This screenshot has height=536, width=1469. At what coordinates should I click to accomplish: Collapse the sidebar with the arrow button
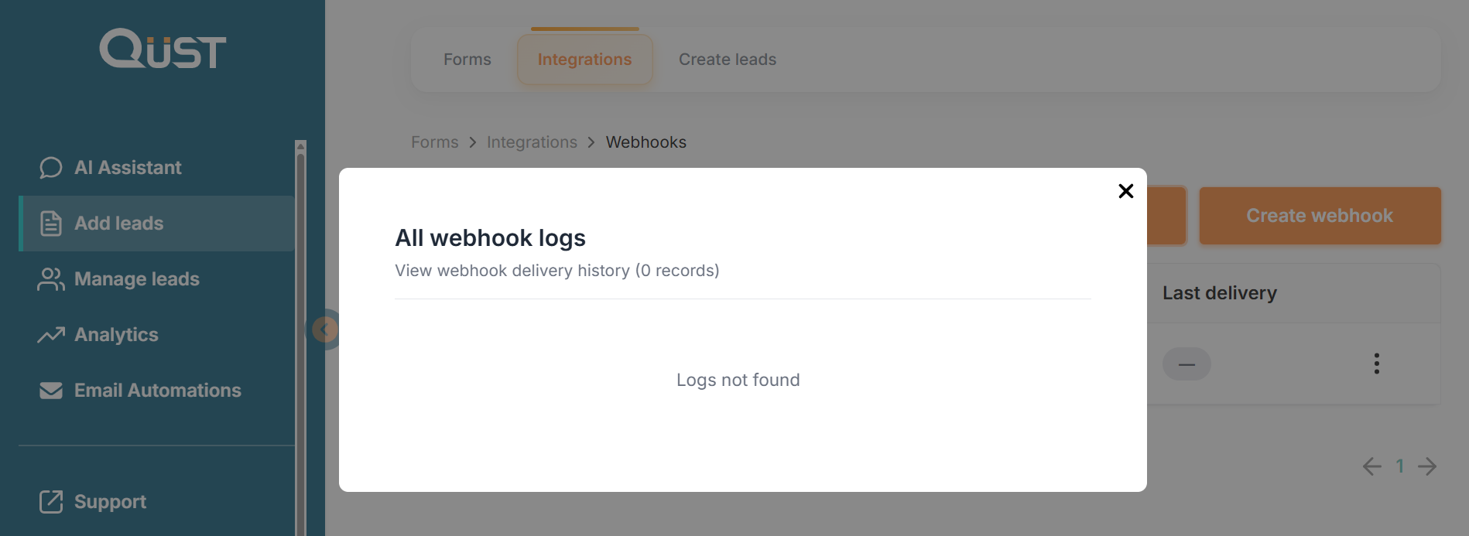(324, 329)
